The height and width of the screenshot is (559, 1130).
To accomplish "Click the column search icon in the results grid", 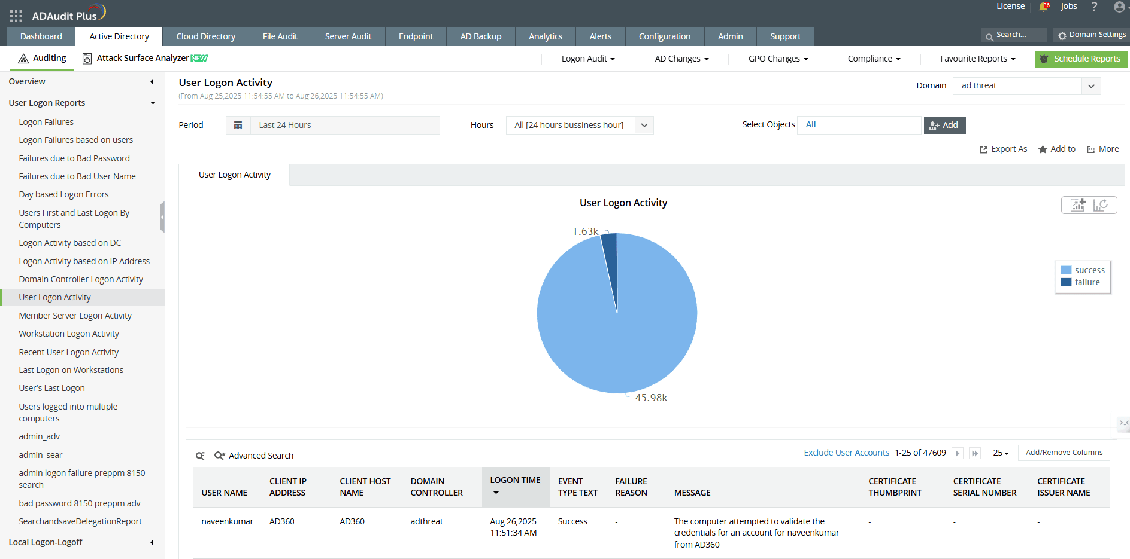I will pos(200,456).
